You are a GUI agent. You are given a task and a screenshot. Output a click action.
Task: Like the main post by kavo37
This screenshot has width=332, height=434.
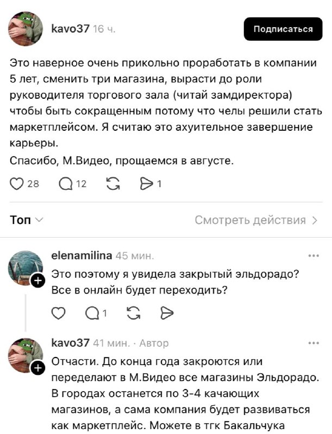click(x=17, y=184)
